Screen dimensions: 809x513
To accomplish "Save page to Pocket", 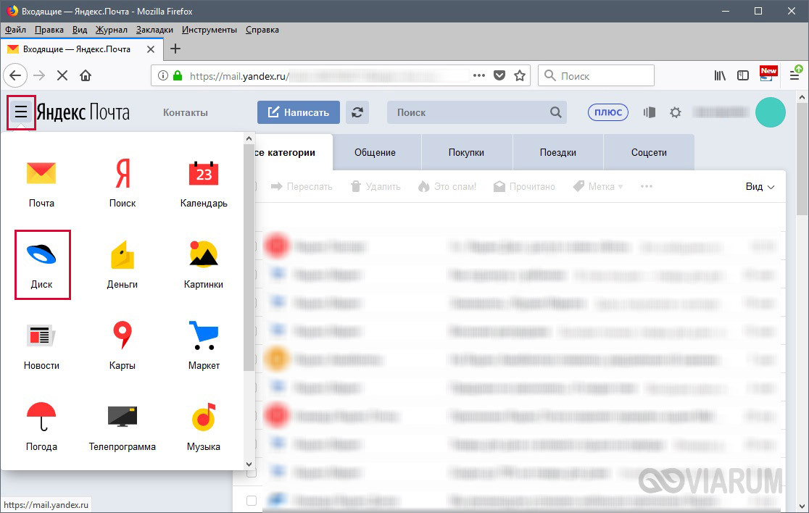I will [x=499, y=76].
